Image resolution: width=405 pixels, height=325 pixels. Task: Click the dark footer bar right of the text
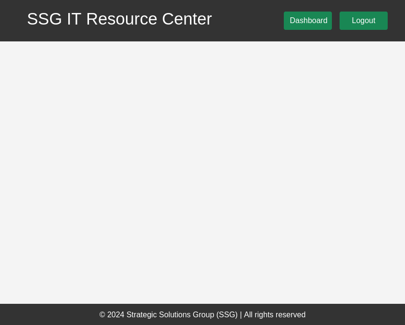pos(356,315)
